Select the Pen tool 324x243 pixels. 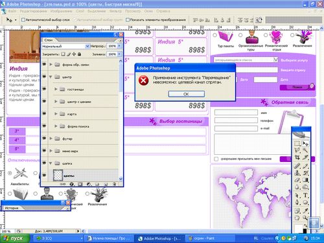tap(297, 202)
